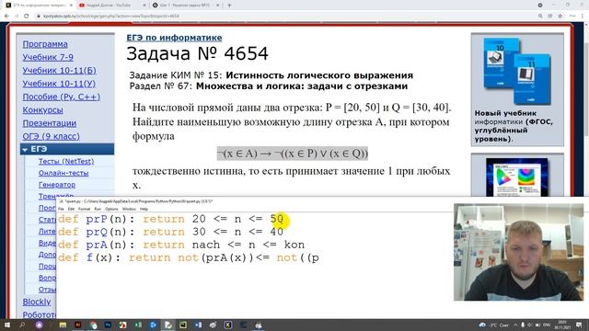
Task: Open the Word icon in taskbar
Action: pos(199,325)
